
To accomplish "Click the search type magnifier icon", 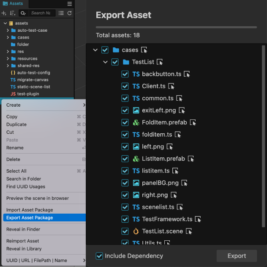I will (23, 13).
